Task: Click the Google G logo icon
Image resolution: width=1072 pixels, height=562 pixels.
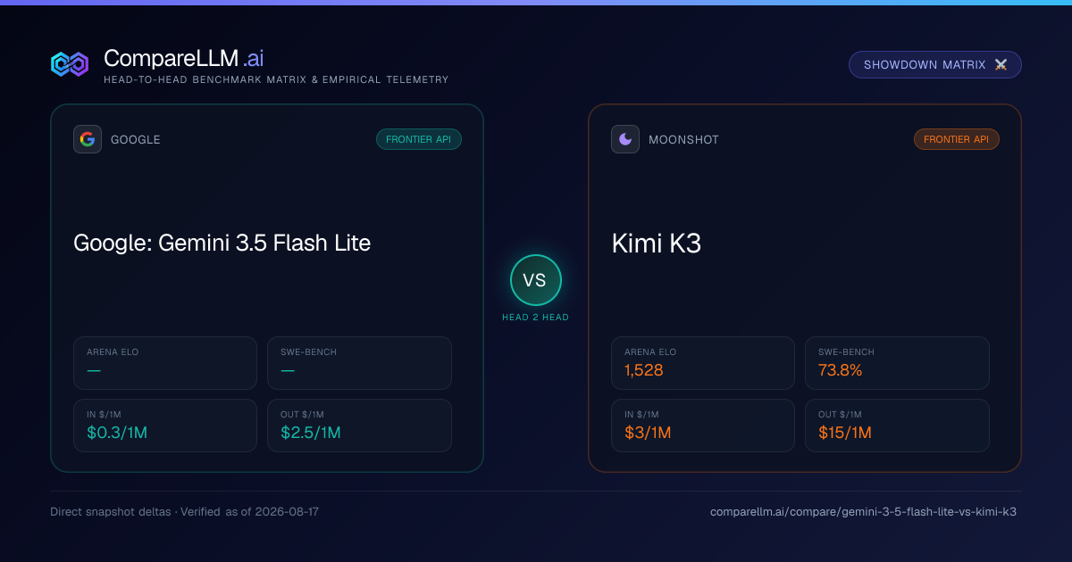Action: coord(88,139)
